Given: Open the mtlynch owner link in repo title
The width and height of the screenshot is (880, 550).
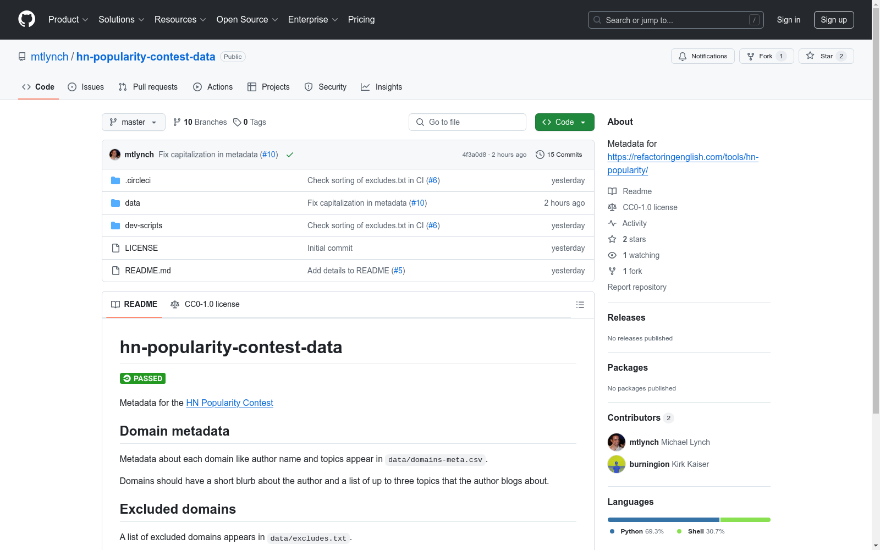Looking at the screenshot, I should [50, 57].
